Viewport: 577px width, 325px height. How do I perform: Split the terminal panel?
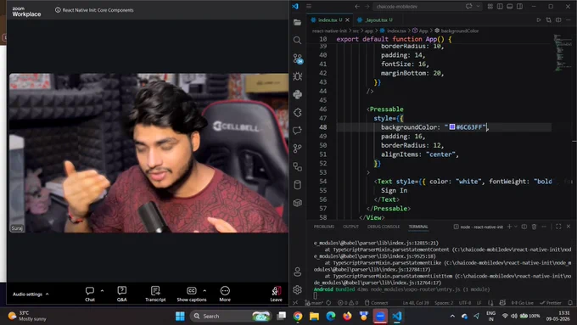coord(524,227)
